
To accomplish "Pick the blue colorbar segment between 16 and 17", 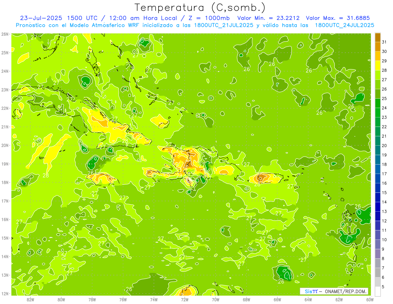I will tap(378, 178).
